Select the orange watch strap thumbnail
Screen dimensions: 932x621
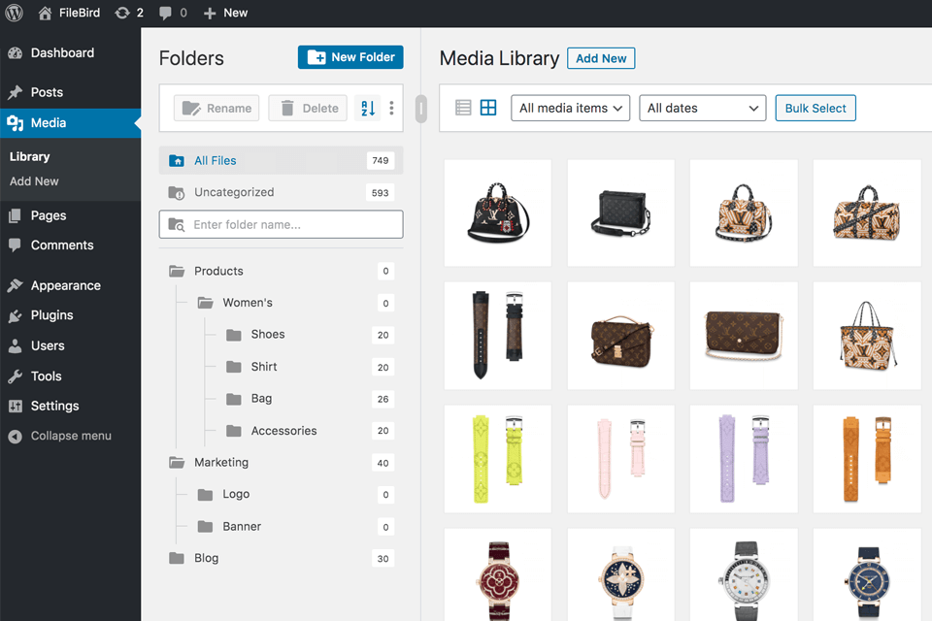click(867, 459)
